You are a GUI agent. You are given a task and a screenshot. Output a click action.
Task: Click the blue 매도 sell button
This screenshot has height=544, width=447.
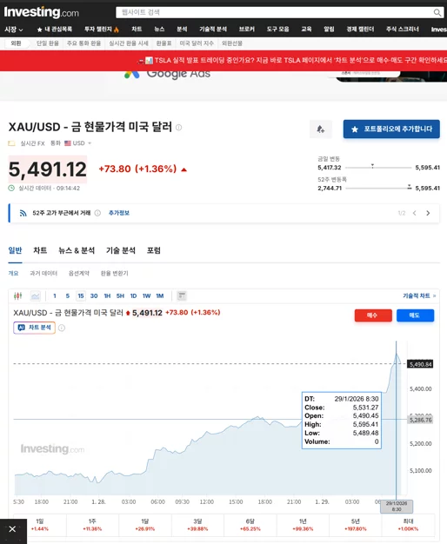pyautogui.click(x=415, y=315)
